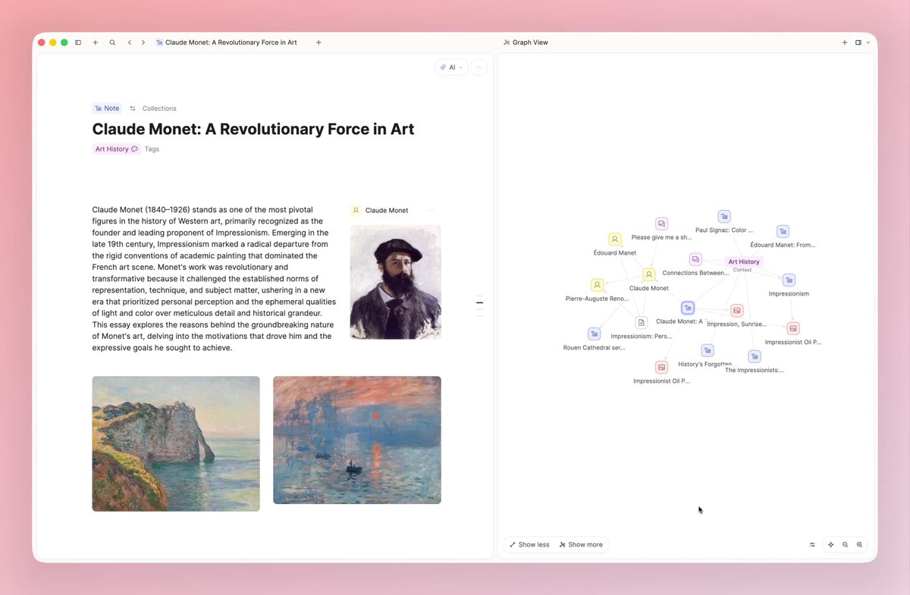This screenshot has width=910, height=595.
Task: Open the bottom Impressionist Oil P... image node
Action: coord(661,367)
